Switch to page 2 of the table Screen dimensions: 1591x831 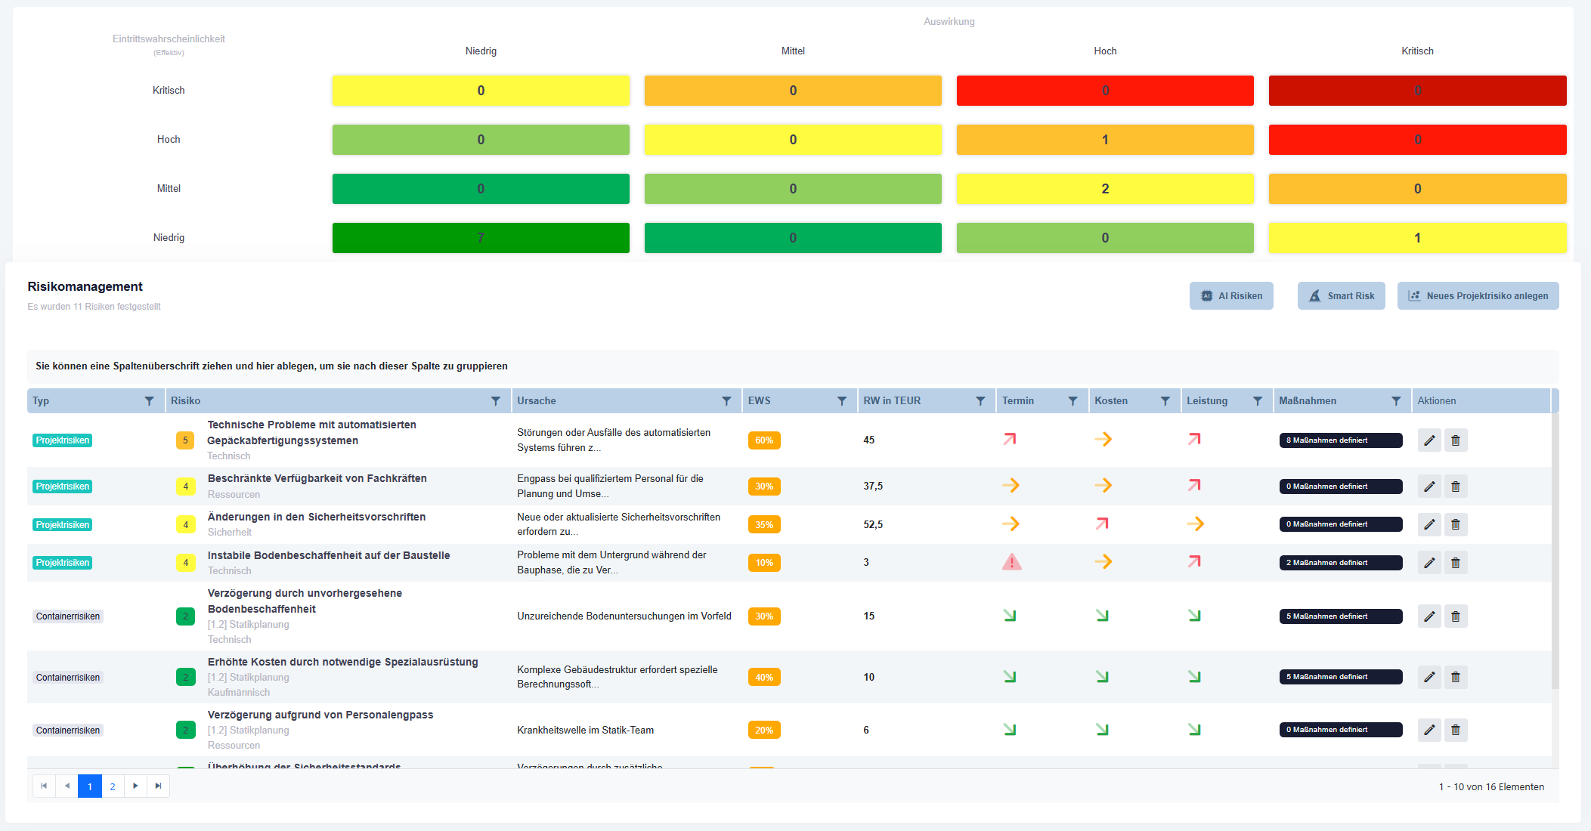[113, 786]
